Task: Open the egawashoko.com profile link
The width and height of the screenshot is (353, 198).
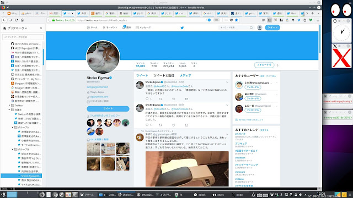Action: 99,97
